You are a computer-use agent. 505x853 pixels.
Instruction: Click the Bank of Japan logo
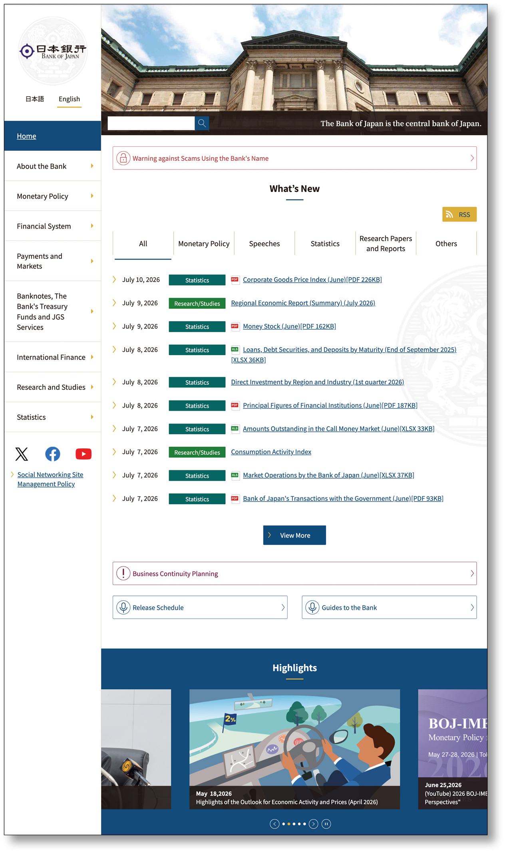[x=53, y=51]
